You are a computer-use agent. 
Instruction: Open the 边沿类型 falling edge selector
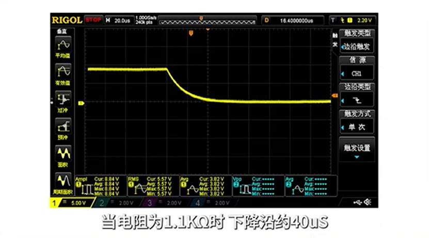coord(357,95)
